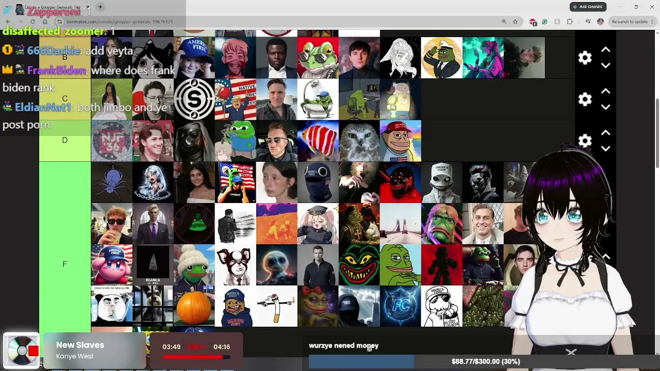The width and height of the screenshot is (660, 371).
Task: Focus the tiermaker.com address bar
Action: (278, 22)
